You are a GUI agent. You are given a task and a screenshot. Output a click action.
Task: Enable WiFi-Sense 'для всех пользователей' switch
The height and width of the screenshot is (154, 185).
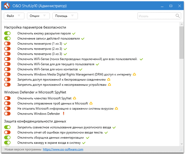pos(7,59)
